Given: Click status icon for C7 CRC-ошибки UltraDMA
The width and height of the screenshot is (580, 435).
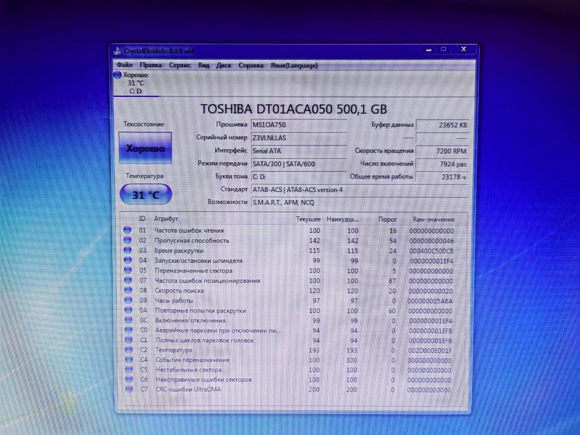Looking at the screenshot, I should tap(129, 389).
